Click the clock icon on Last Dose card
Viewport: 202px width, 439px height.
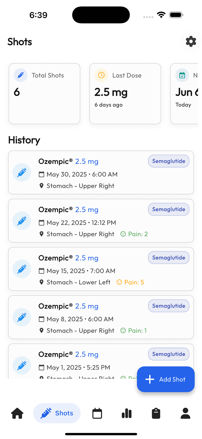pos(101,75)
